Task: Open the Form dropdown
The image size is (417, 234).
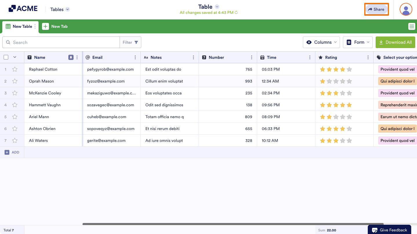Action: tap(358, 42)
